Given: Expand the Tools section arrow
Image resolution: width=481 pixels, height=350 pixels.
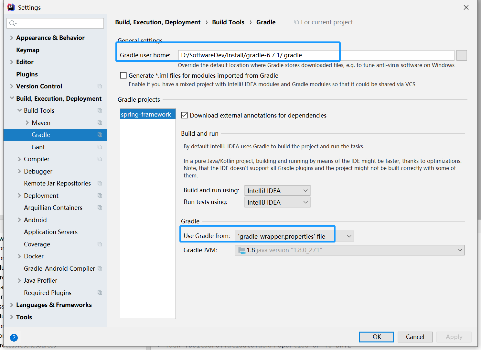Looking at the screenshot, I should click(12, 317).
